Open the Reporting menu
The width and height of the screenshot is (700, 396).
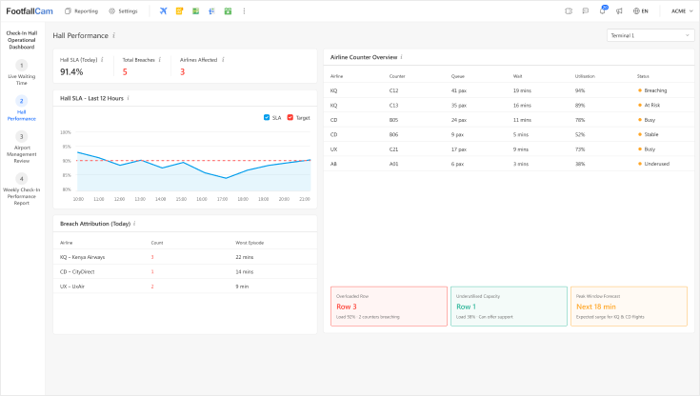81,10
